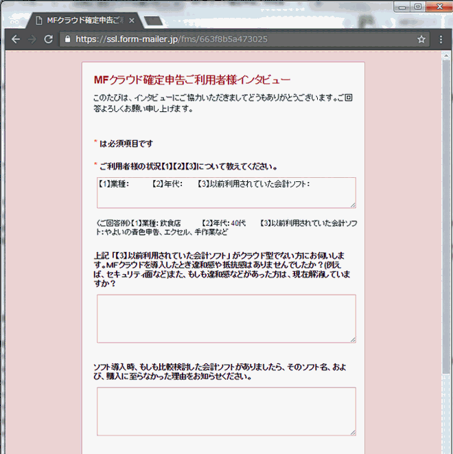Click the address bar URL
The height and width of the screenshot is (454, 453).
tap(172, 39)
